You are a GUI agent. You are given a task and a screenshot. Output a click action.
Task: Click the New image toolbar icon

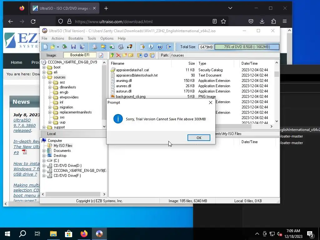click(x=45, y=47)
